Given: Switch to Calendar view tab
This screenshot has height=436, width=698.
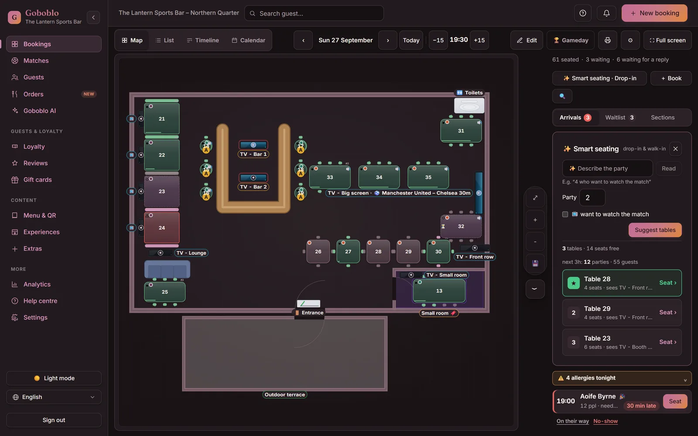Looking at the screenshot, I should 248,40.
